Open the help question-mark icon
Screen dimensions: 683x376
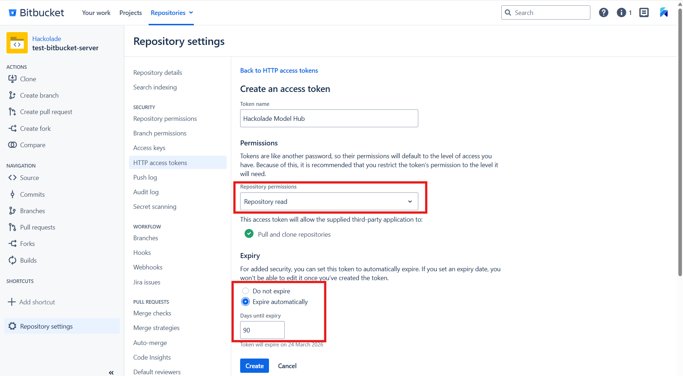604,12
